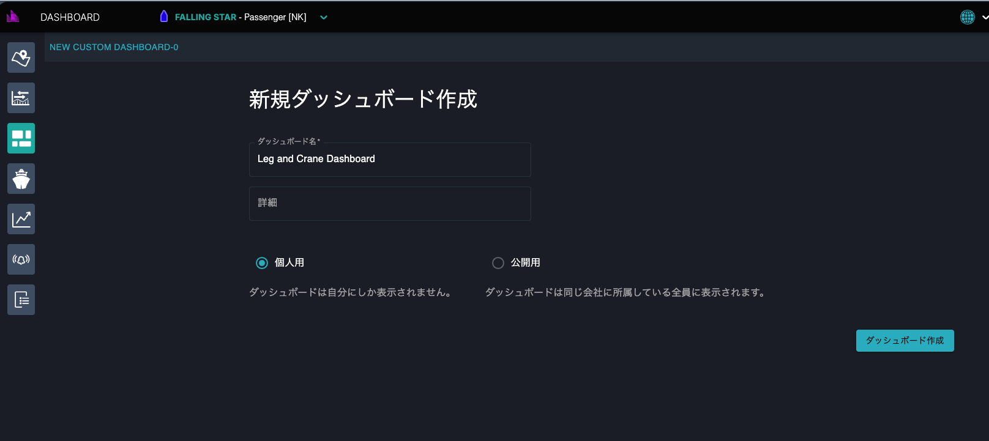Open the ship sidebar icon
Screen dimensions: 989x441
[x=21, y=179]
